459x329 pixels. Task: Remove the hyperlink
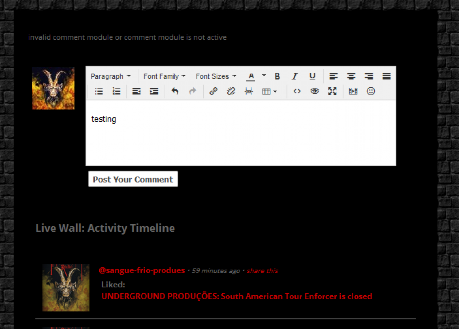point(231,91)
